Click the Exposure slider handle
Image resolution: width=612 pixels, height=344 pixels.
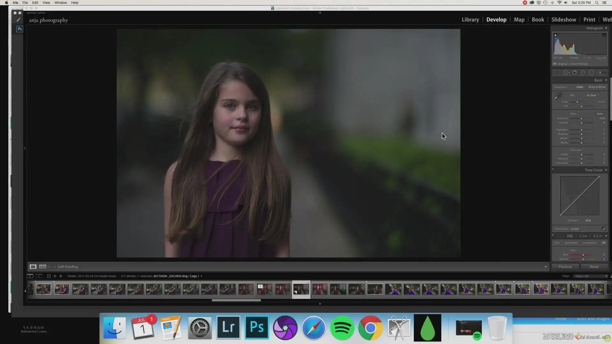(581, 118)
